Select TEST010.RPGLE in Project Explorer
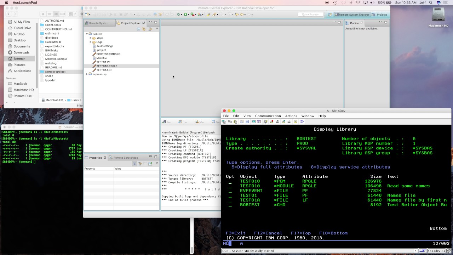453x255 pixels. [x=107, y=66]
